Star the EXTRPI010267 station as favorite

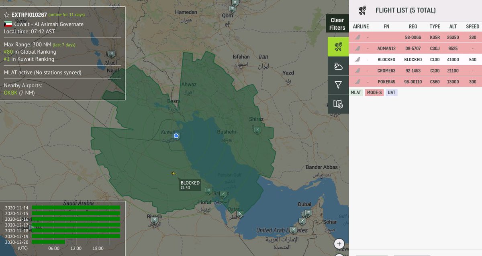pos(6,15)
